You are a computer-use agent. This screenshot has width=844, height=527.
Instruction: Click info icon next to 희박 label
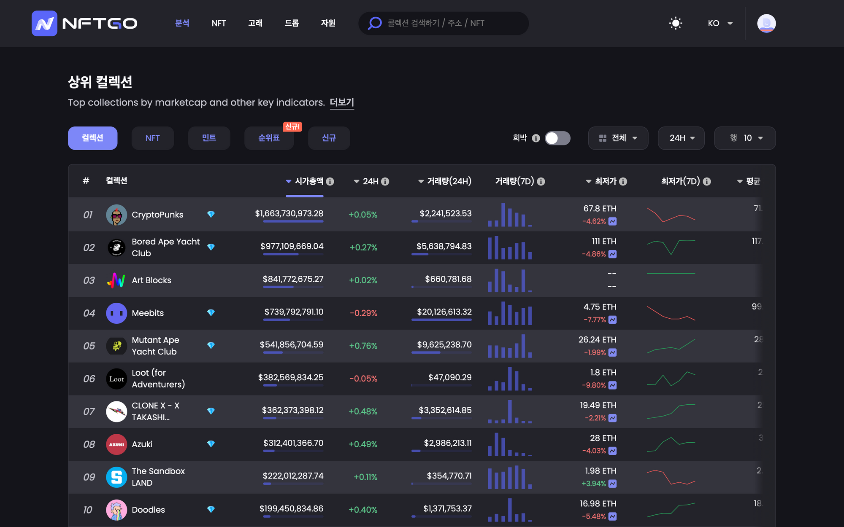pyautogui.click(x=536, y=138)
